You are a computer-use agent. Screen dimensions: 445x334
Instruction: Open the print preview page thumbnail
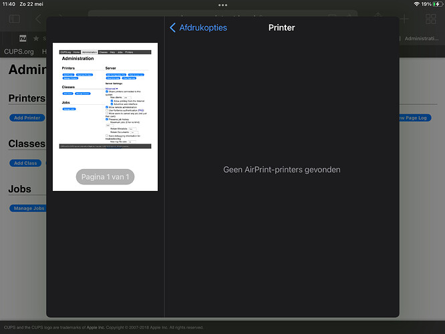[x=105, y=117]
